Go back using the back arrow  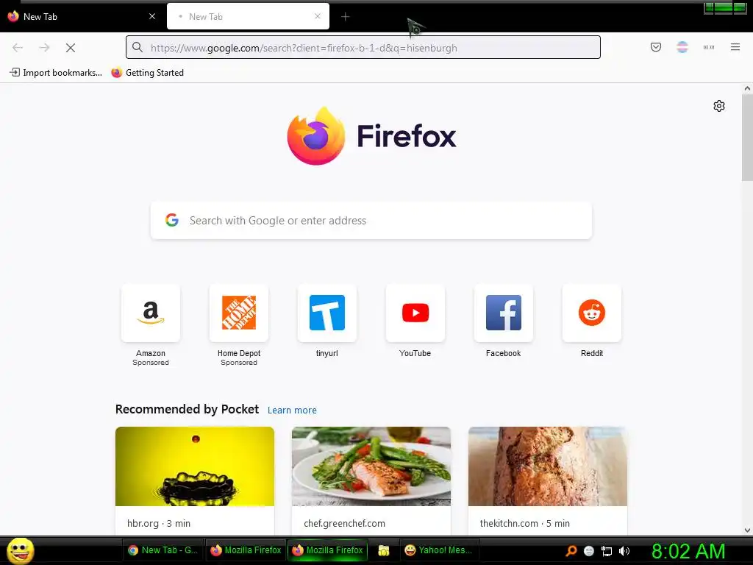pos(18,48)
